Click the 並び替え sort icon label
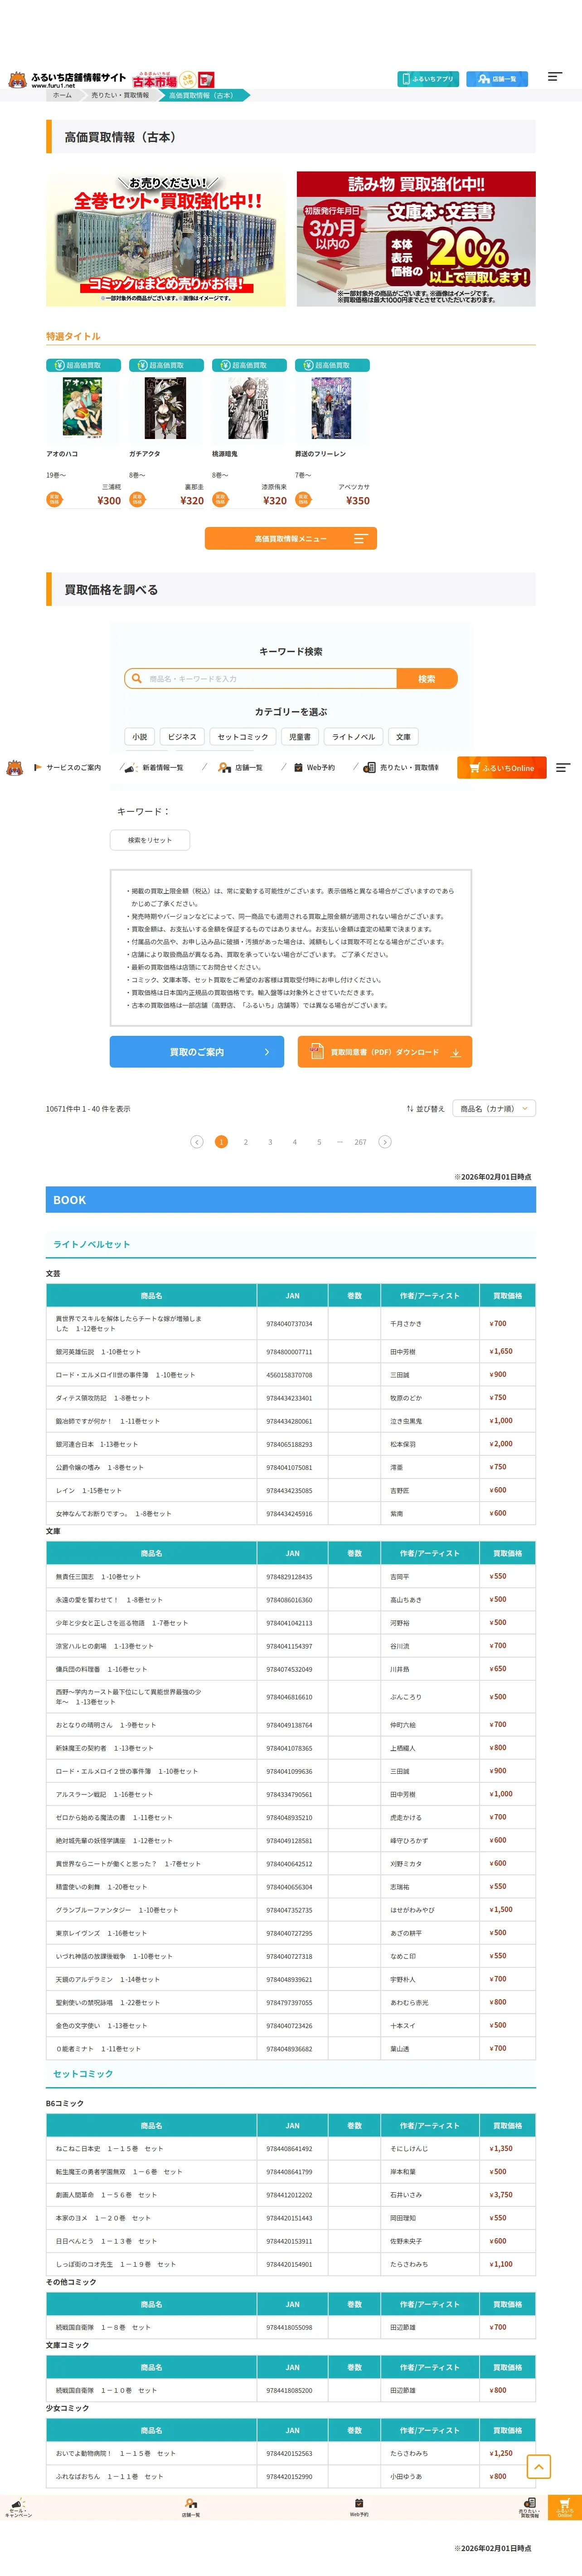 point(425,1109)
